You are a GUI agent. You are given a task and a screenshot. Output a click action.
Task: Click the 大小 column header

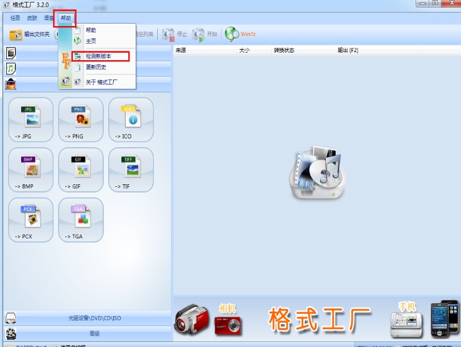(x=254, y=50)
